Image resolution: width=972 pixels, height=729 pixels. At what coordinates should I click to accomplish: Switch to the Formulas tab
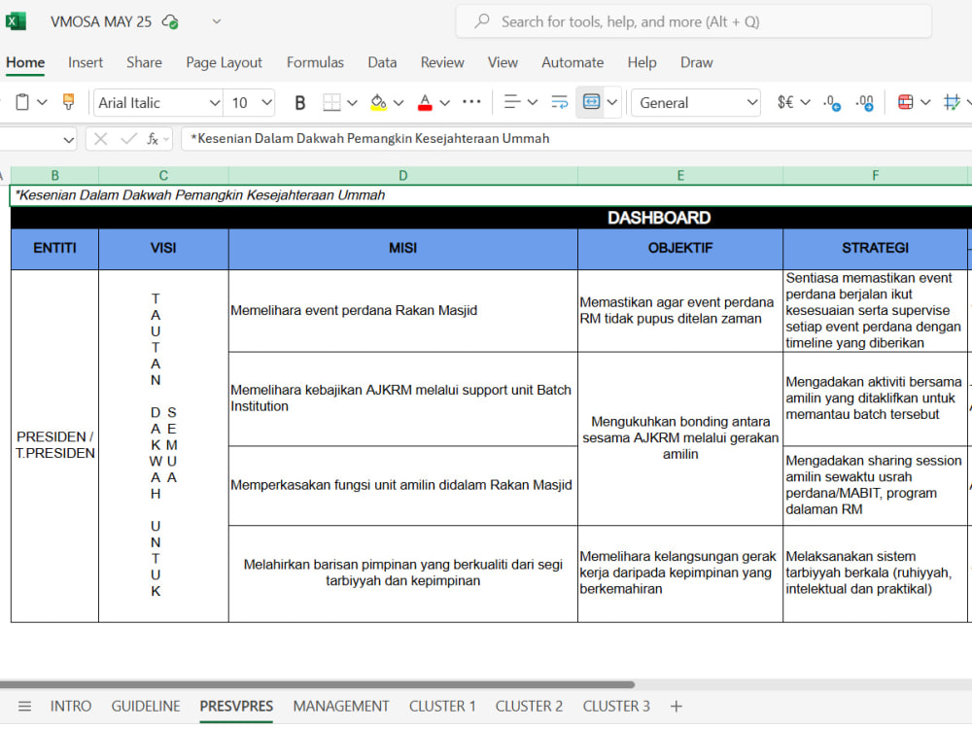pyautogui.click(x=315, y=62)
